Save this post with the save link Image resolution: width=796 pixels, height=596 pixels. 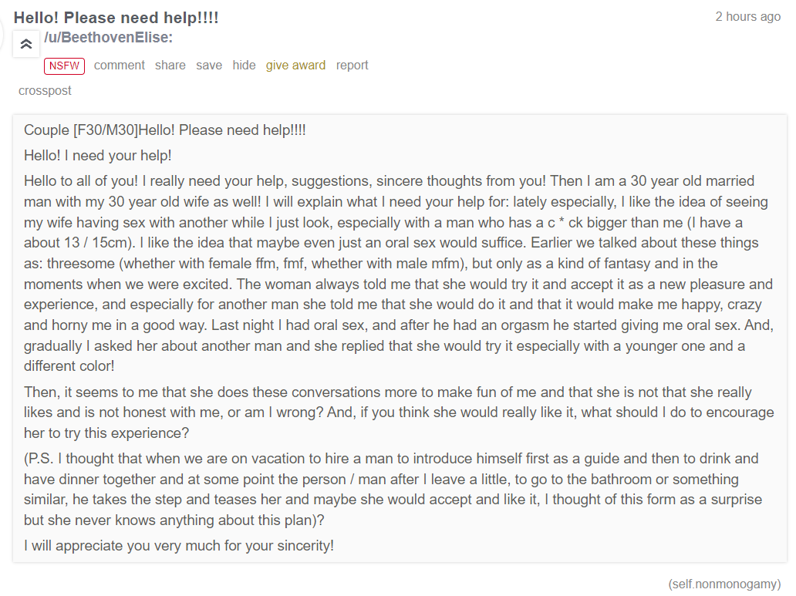point(209,66)
